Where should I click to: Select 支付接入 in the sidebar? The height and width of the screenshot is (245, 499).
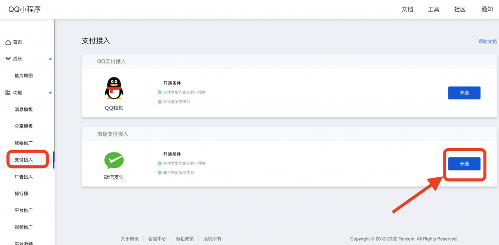pos(24,160)
